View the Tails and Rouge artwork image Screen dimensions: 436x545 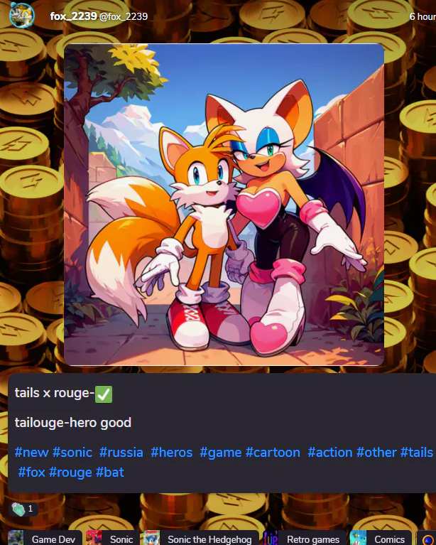224,205
